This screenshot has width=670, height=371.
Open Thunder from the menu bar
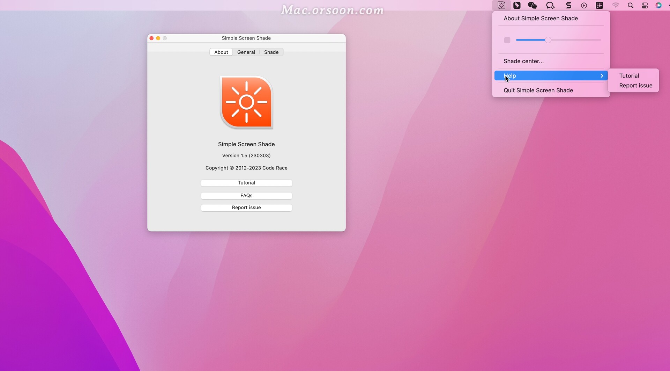[517, 5]
